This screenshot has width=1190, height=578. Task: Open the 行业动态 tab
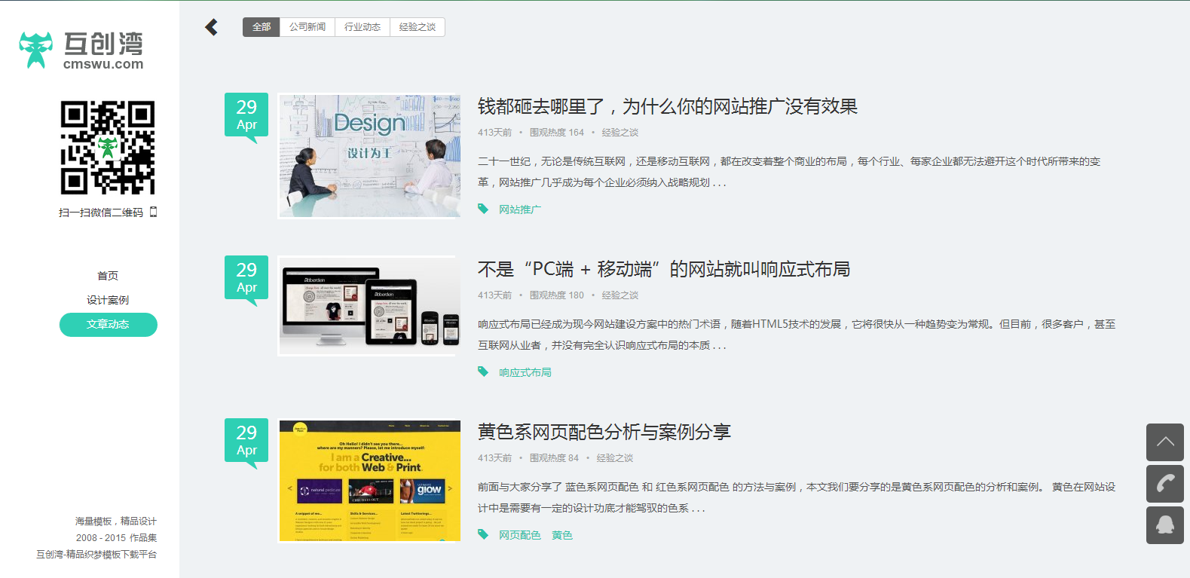(x=363, y=27)
